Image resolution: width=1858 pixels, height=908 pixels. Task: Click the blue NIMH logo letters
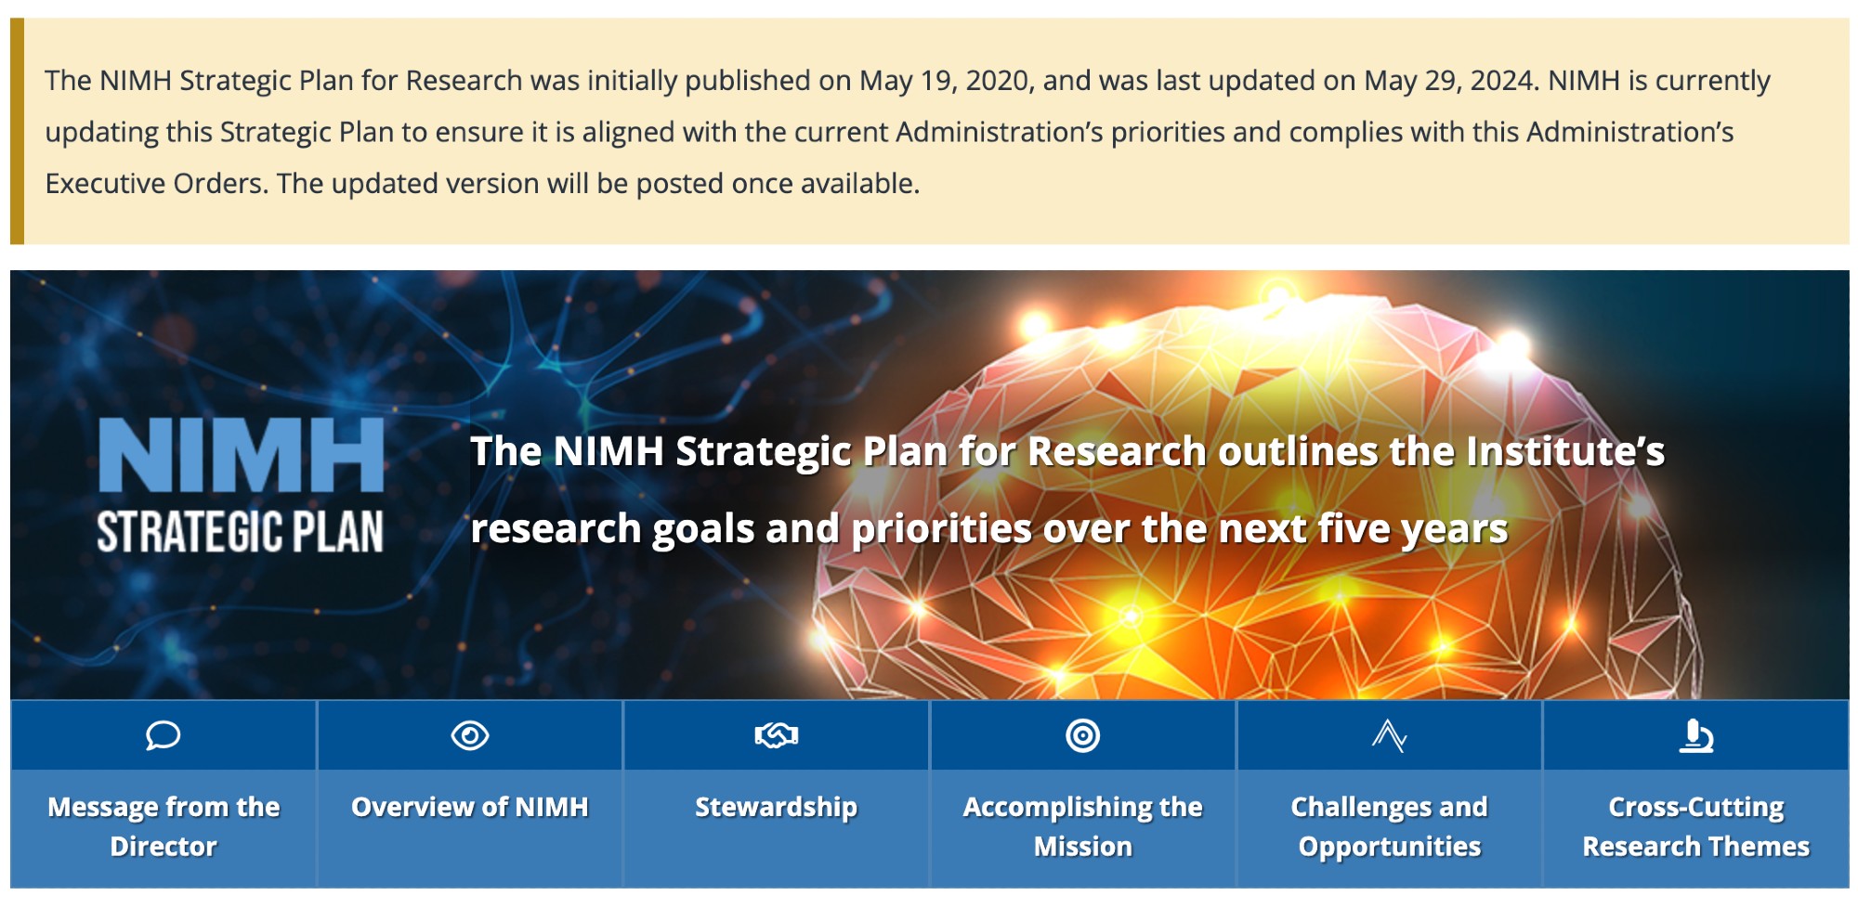(x=241, y=454)
